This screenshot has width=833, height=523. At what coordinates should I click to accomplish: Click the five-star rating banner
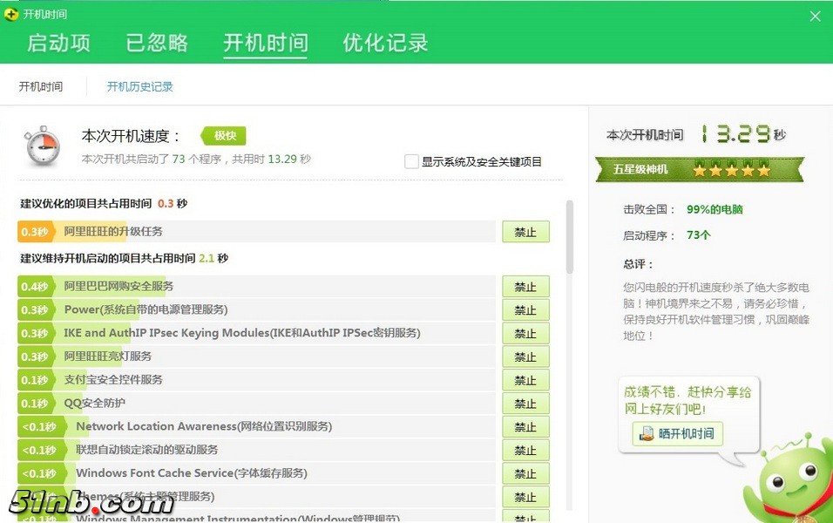click(699, 170)
